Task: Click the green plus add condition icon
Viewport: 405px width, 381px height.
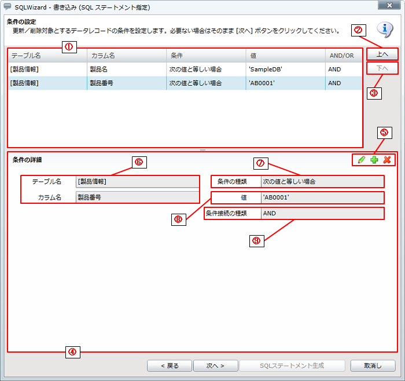Action: click(x=374, y=160)
